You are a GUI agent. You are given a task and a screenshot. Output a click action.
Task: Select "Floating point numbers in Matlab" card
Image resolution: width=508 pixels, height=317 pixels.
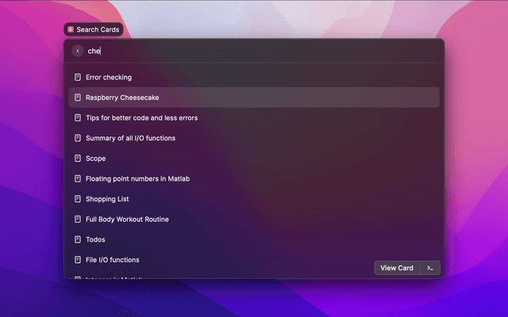(x=254, y=178)
